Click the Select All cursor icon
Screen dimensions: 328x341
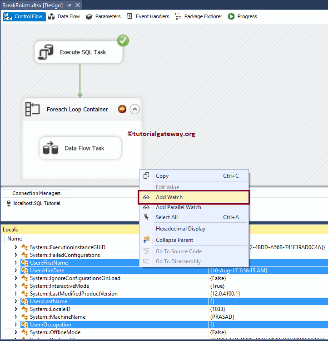(x=146, y=217)
